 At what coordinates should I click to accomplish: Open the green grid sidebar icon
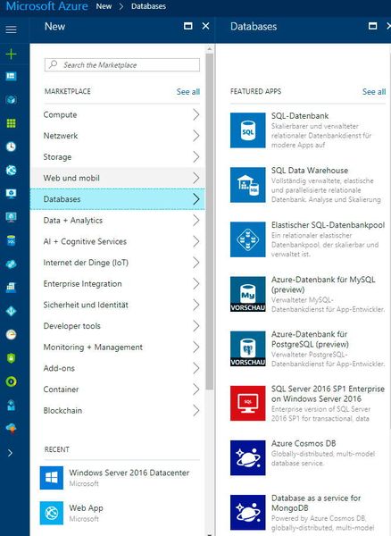(11, 123)
